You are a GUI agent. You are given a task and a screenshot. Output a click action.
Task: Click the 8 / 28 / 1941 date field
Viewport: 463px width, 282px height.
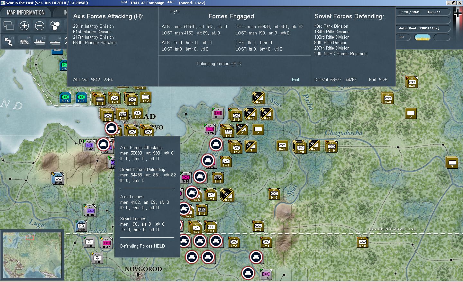pyautogui.click(x=409, y=12)
